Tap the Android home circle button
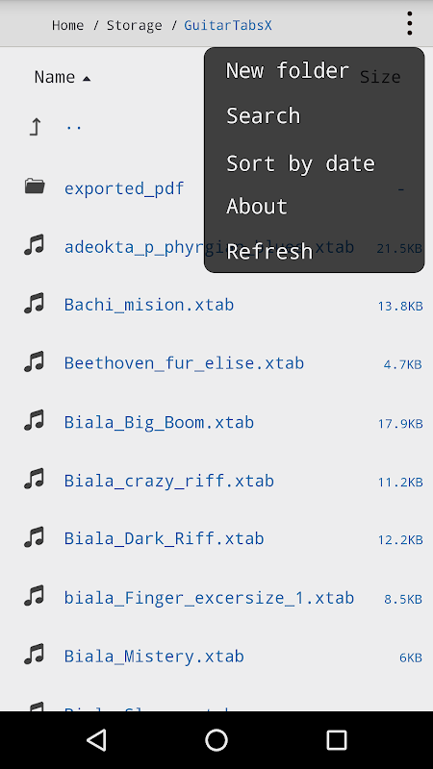Image resolution: width=433 pixels, height=769 pixels. 216,739
